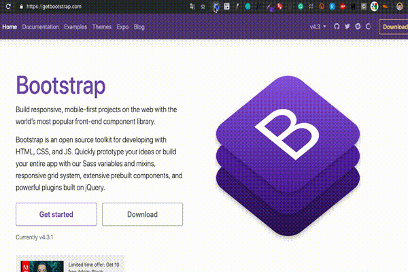Reload the page with the browser refresh icon
This screenshot has height=272, width=408.
coord(8,6)
